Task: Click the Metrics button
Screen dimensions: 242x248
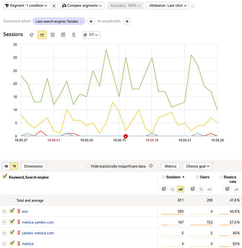Action: [170, 166]
